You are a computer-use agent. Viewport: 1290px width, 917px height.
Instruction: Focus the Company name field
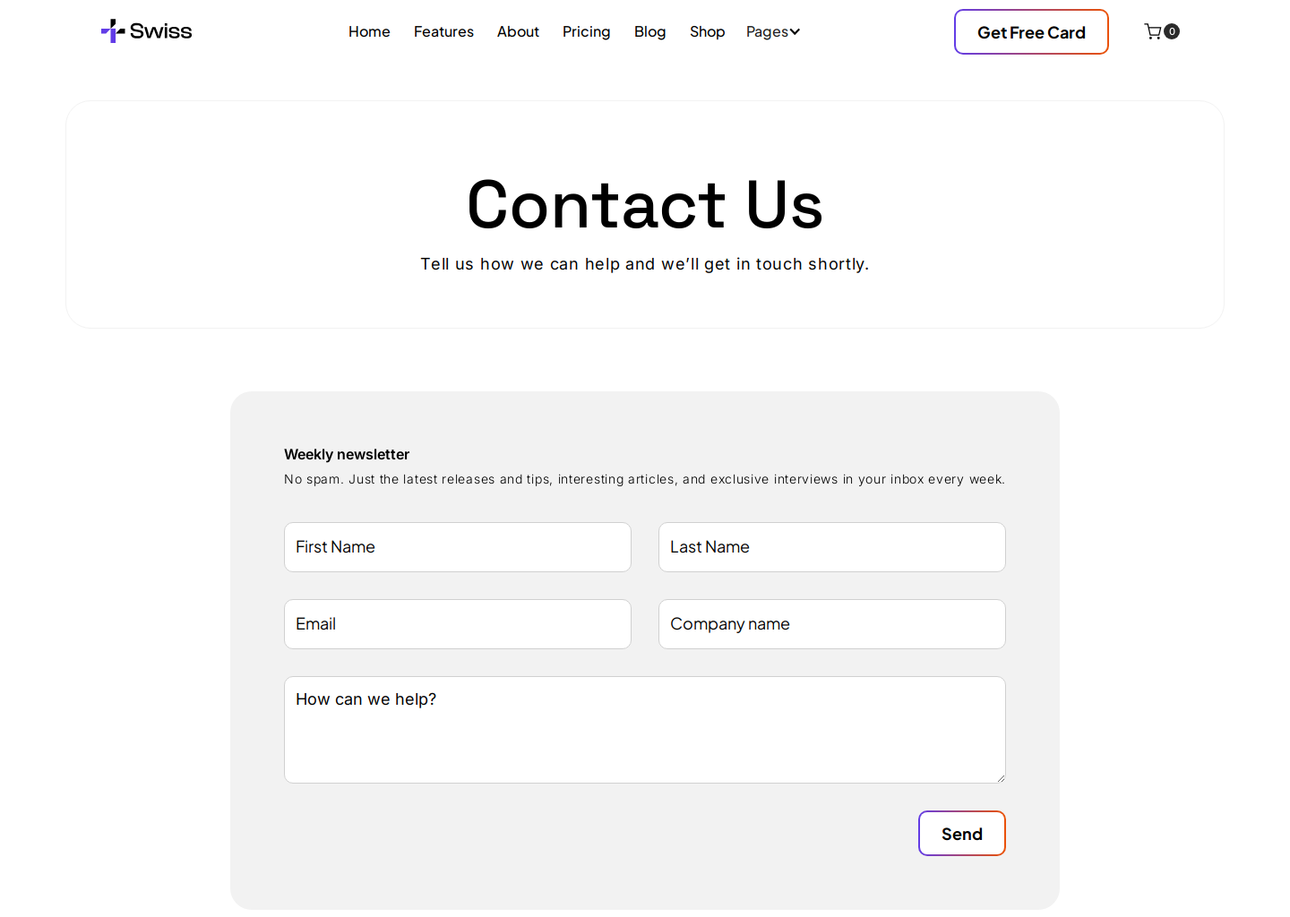tap(831, 624)
